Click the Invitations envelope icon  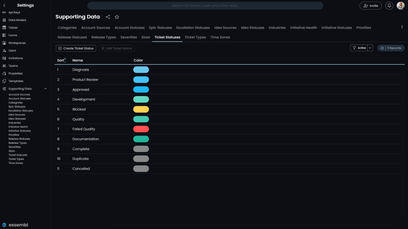point(4,58)
